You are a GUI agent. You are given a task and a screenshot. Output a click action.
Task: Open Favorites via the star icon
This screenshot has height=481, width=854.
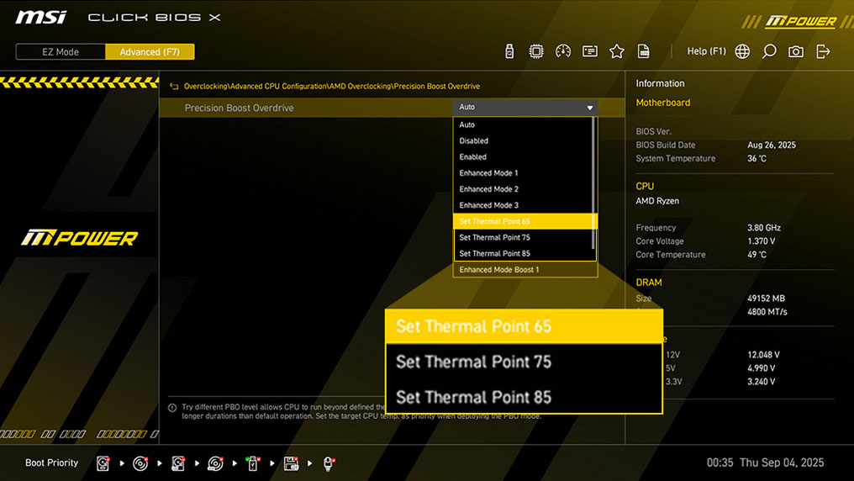(x=617, y=51)
